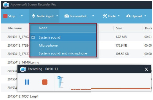Expand the Tools dropdown arrow
This screenshot has height=100, width=153.
click(x=119, y=16)
